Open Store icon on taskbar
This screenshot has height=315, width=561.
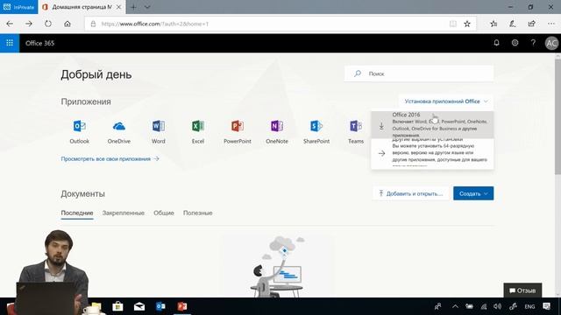coord(117,306)
